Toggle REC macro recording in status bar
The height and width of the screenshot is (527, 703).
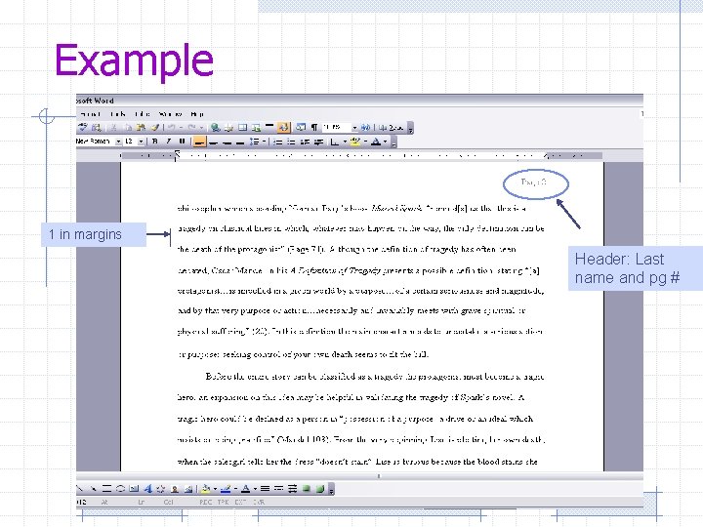pos(206,502)
